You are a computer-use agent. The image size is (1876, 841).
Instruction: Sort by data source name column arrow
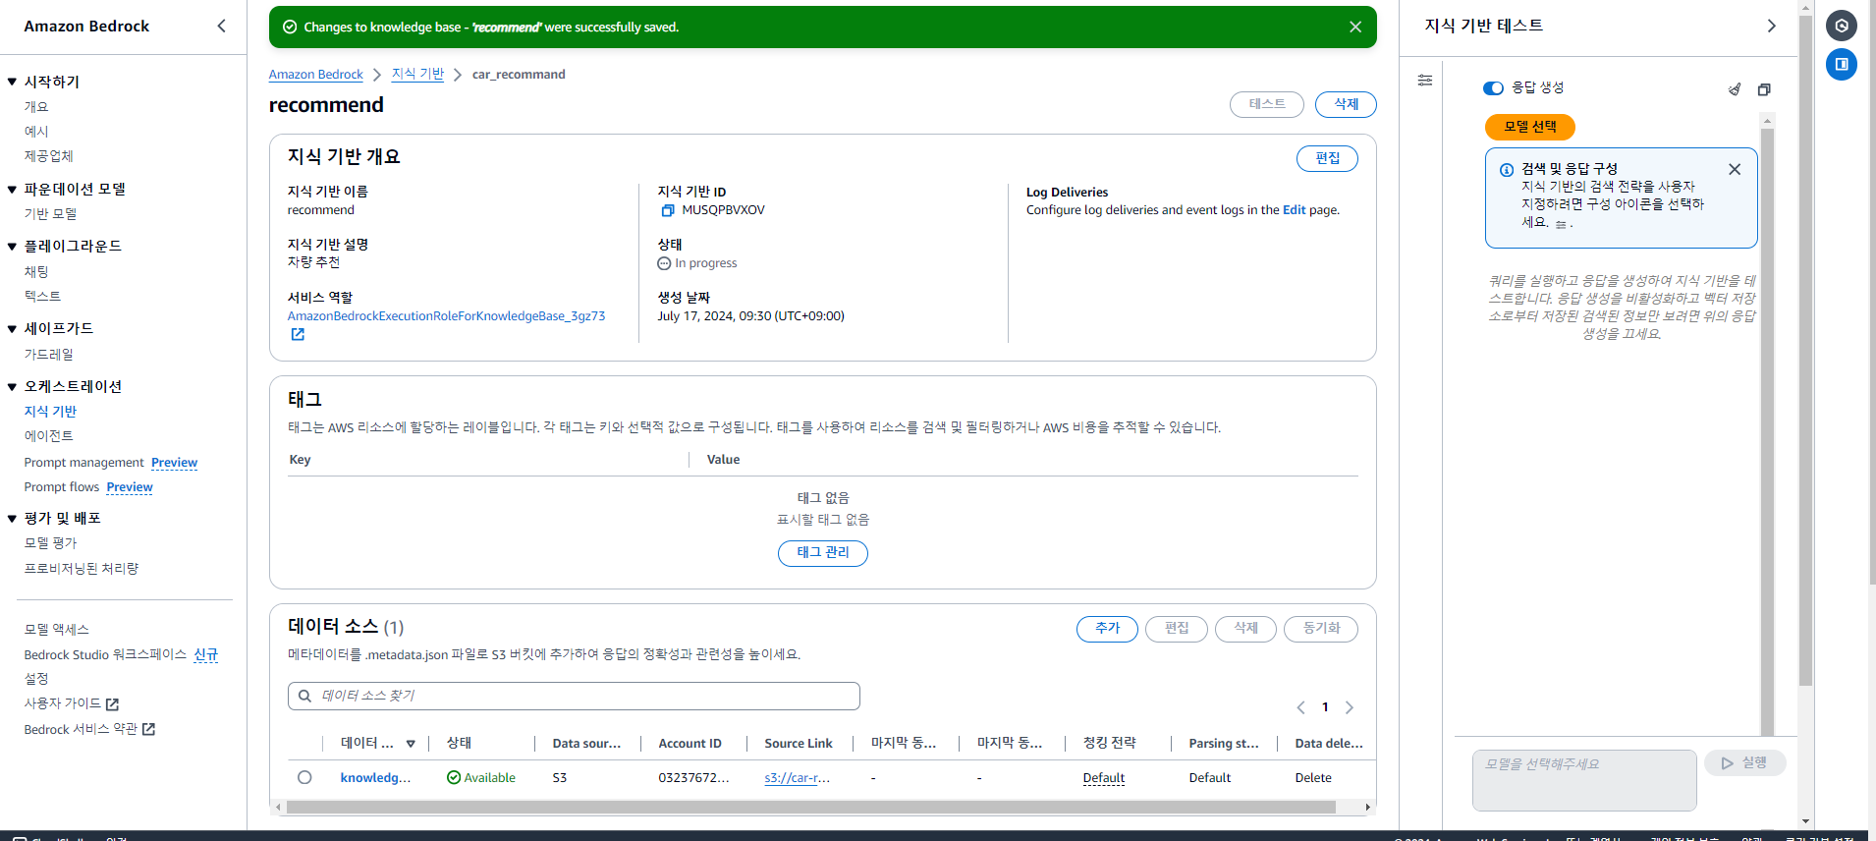[x=411, y=744]
